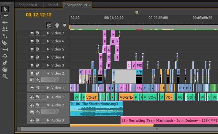Viewport: 218px width, 134px height.
Task: Click the Set Unnumbered Marker icon
Action: coord(64,25)
